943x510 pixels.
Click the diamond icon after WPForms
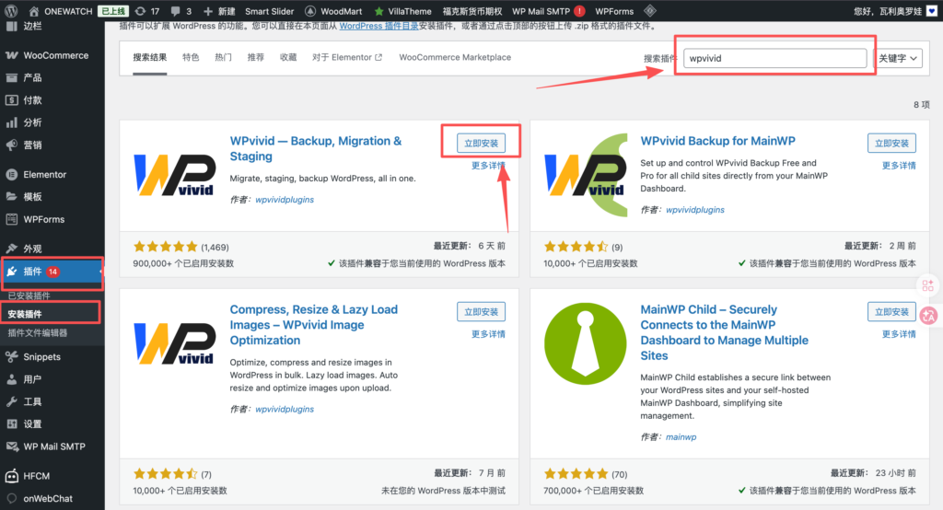(x=650, y=11)
